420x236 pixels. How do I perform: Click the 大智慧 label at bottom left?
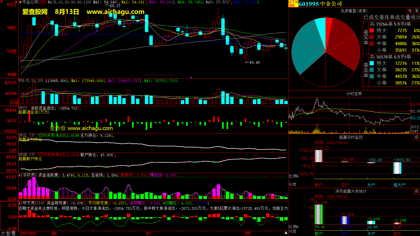coord(8,233)
